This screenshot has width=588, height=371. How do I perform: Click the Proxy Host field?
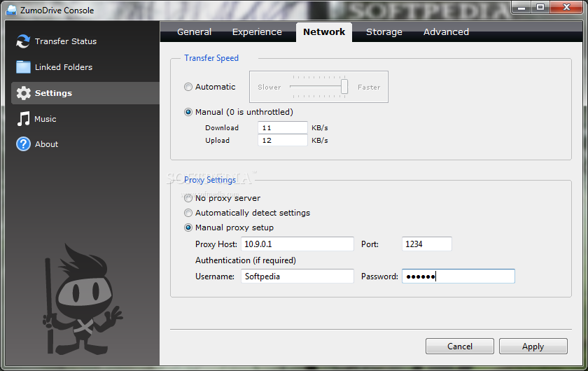(297, 244)
